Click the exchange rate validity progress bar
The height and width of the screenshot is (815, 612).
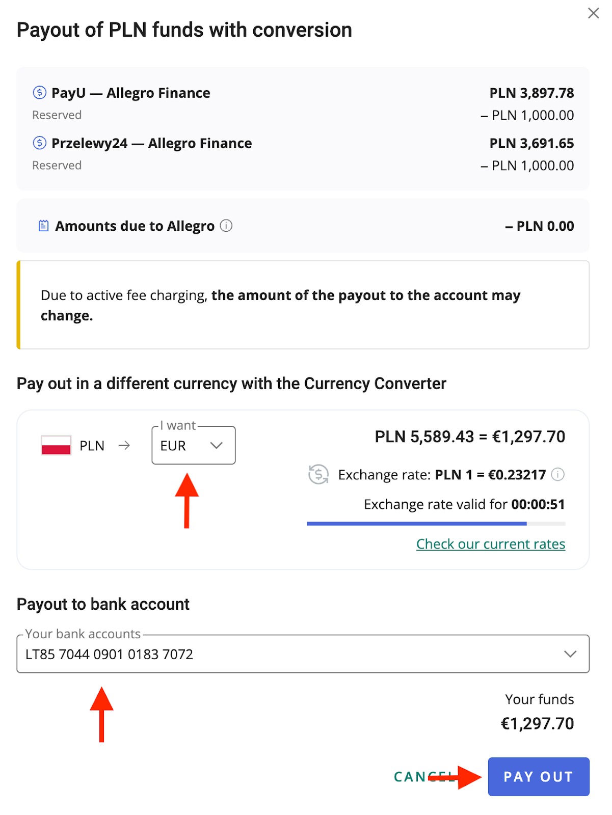tap(436, 523)
